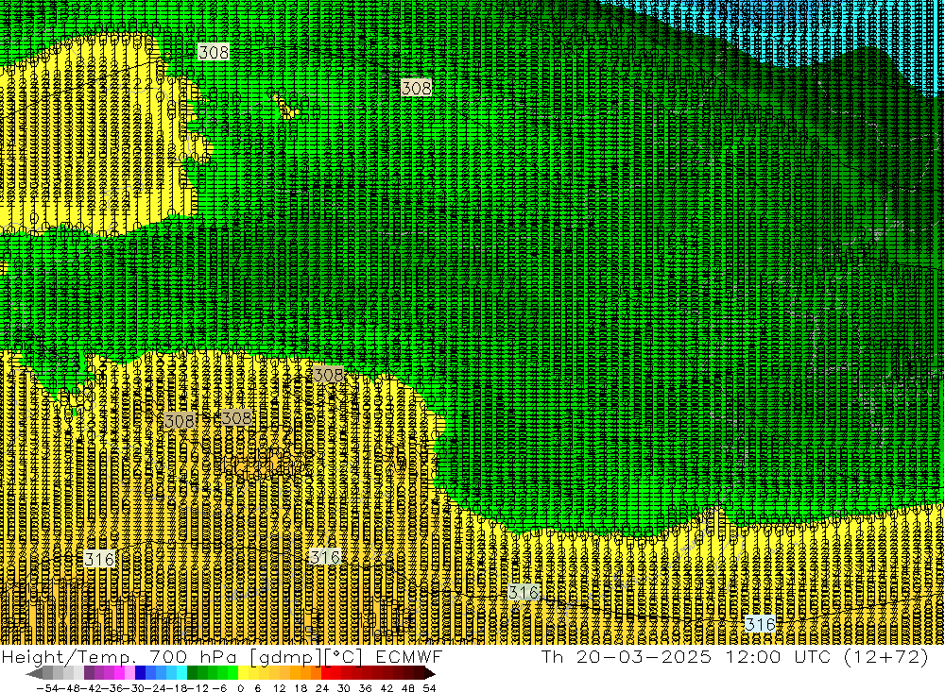The height and width of the screenshot is (692, 945).
Task: Click the bright yellow swatch at 0 on the legend
Action: tap(243, 673)
